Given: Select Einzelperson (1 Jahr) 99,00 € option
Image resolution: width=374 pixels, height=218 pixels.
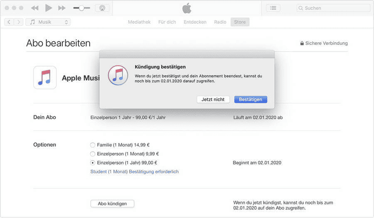Looking at the screenshot, I should point(124,163).
